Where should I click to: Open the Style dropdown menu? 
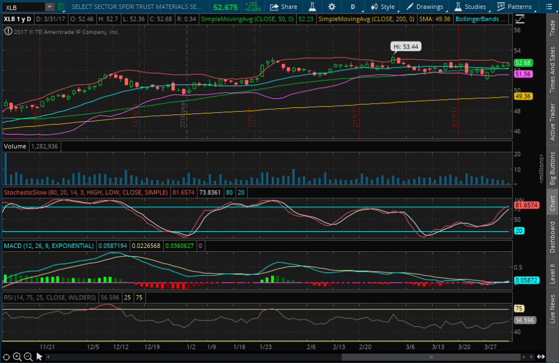pos(382,7)
